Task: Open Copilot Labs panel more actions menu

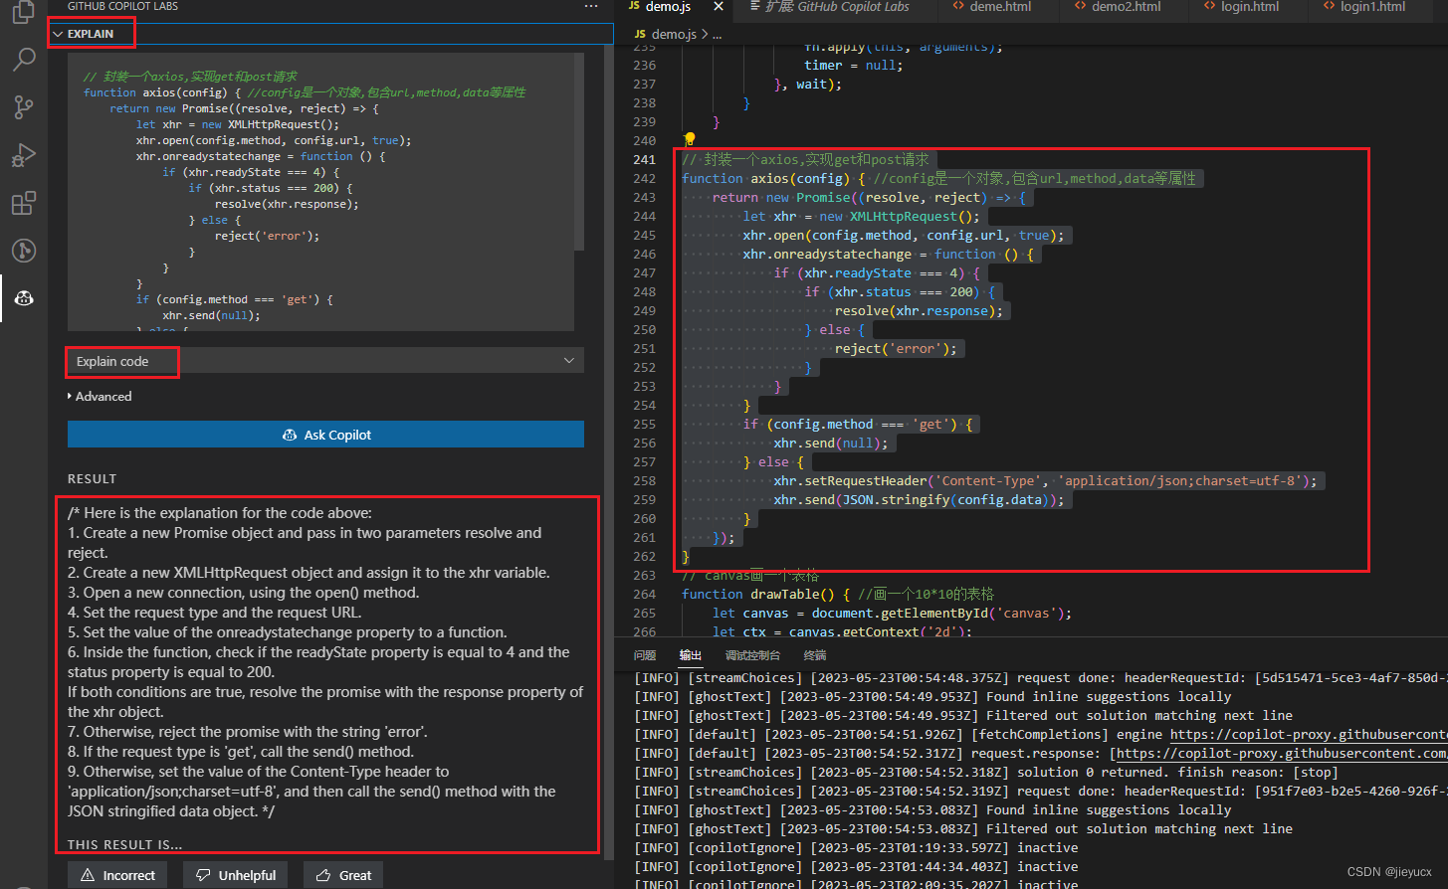Action: (591, 6)
